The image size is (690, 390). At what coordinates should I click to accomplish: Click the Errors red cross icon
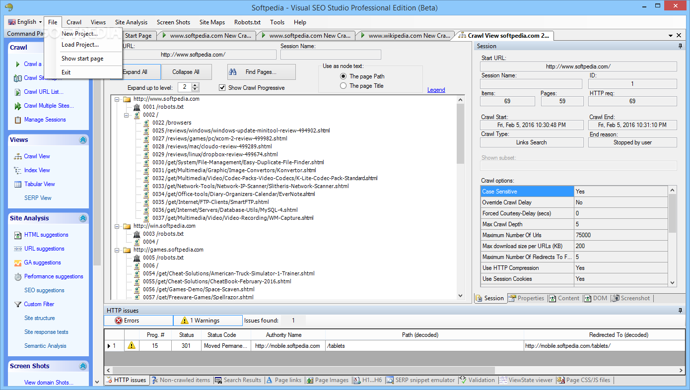(x=119, y=321)
